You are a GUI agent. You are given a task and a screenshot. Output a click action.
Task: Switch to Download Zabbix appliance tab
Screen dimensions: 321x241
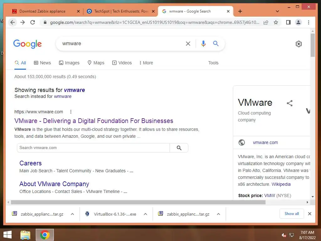[x=42, y=11]
